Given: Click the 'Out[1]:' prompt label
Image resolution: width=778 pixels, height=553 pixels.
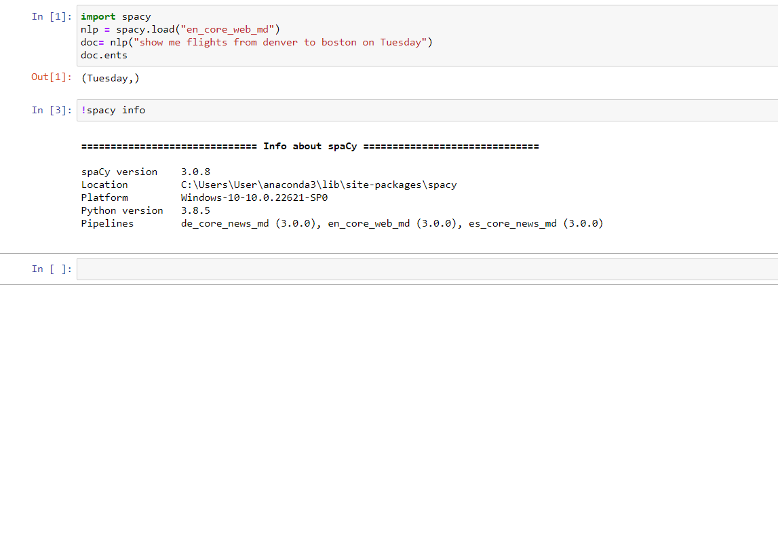Looking at the screenshot, I should [52, 77].
